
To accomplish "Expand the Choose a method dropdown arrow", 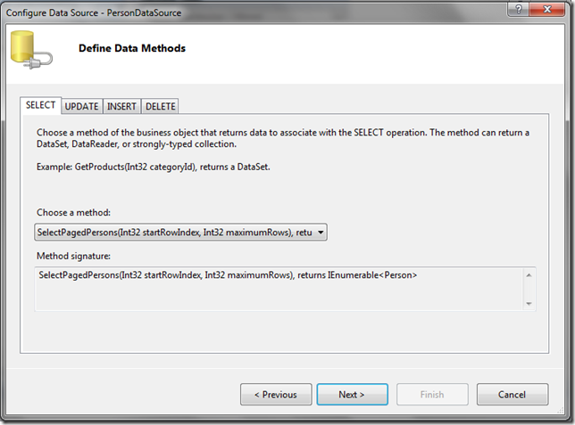I will click(321, 232).
